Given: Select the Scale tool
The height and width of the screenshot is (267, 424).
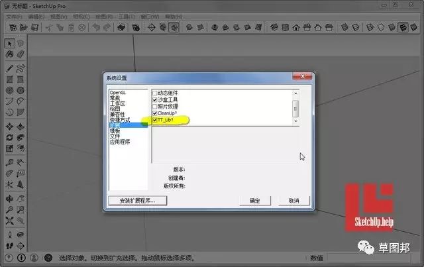Looking at the screenshot, I should coord(10,148).
